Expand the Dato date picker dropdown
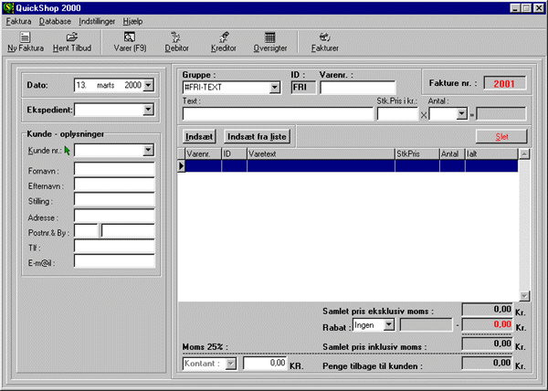548x391 pixels. tap(148, 85)
